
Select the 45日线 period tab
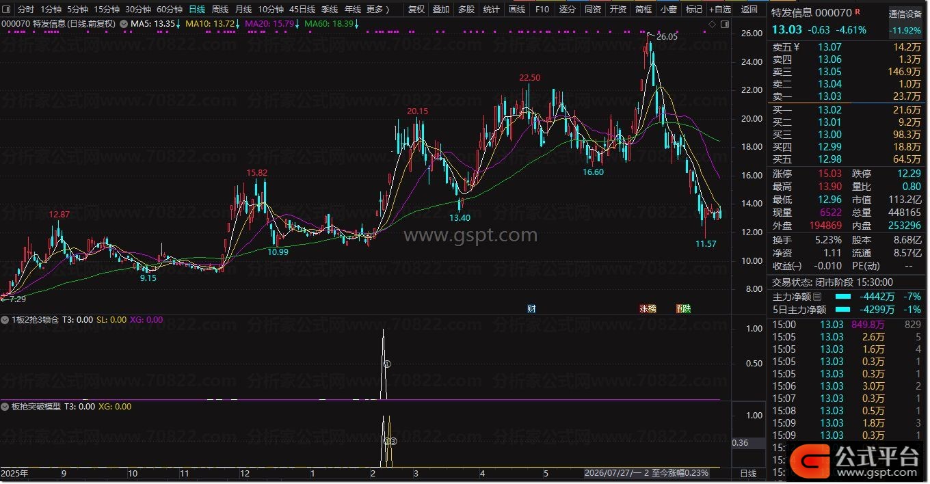302,10
